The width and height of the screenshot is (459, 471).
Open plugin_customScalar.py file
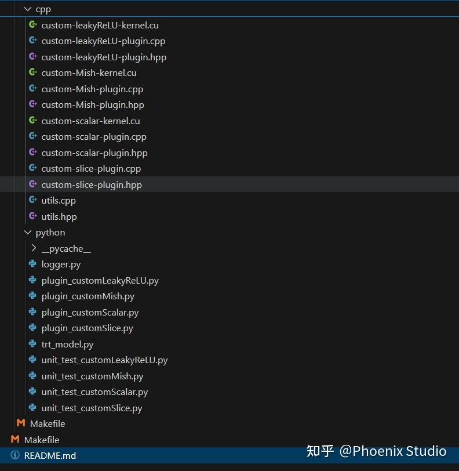[90, 312]
